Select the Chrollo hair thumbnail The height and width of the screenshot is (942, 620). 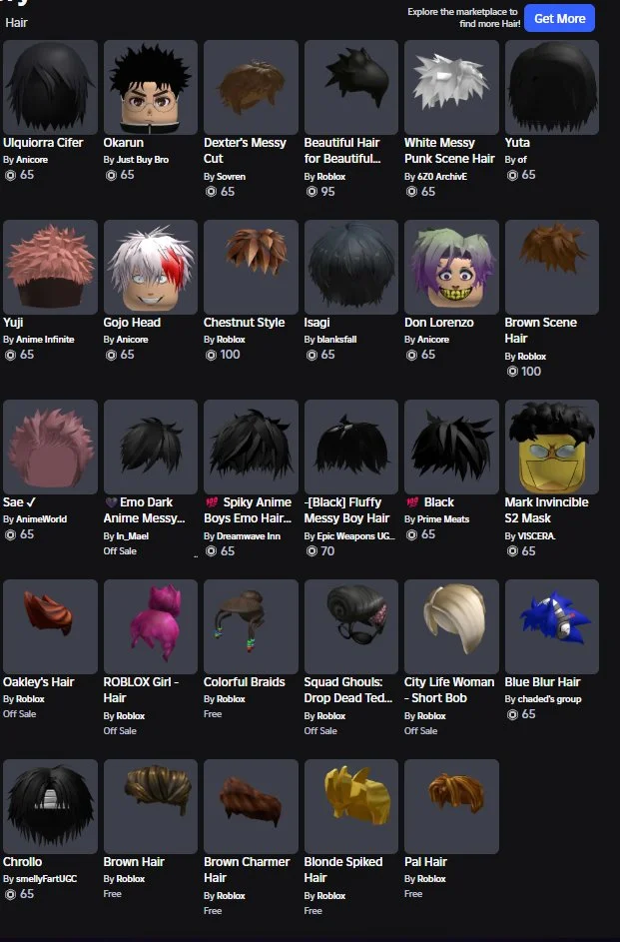click(50, 806)
